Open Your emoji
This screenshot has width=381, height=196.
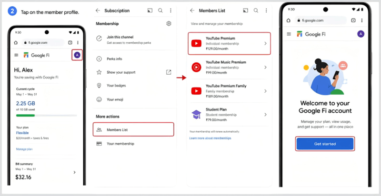coord(133,99)
